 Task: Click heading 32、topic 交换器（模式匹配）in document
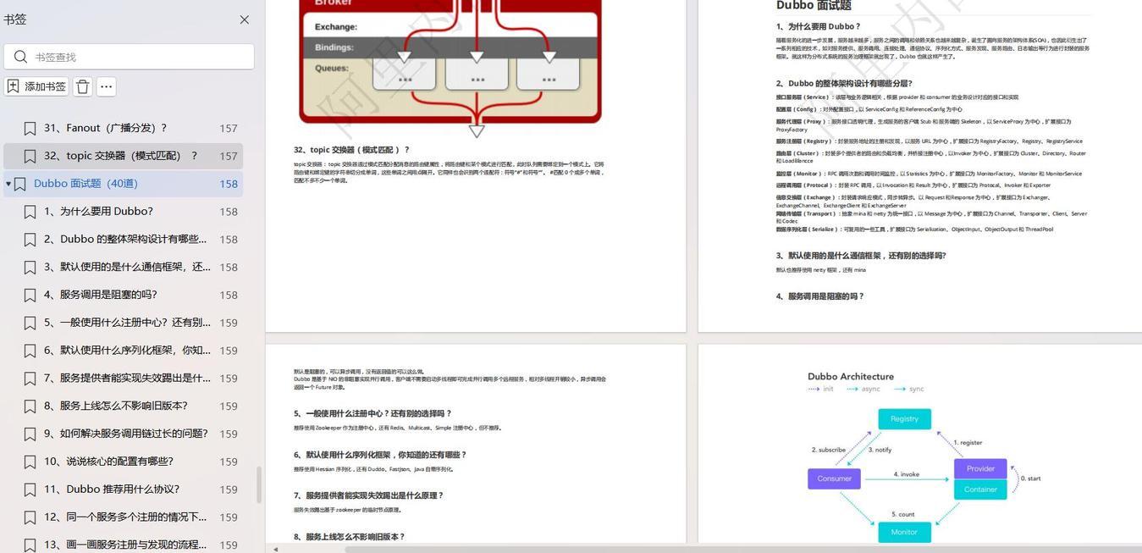pos(351,150)
